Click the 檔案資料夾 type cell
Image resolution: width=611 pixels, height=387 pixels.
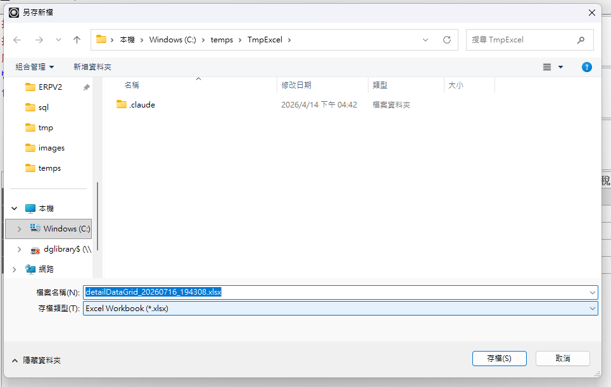pos(391,105)
